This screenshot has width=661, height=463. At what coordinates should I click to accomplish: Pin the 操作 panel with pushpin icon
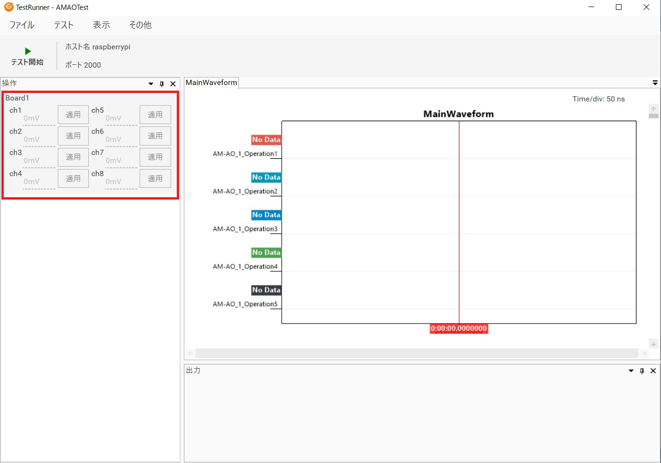tap(162, 84)
